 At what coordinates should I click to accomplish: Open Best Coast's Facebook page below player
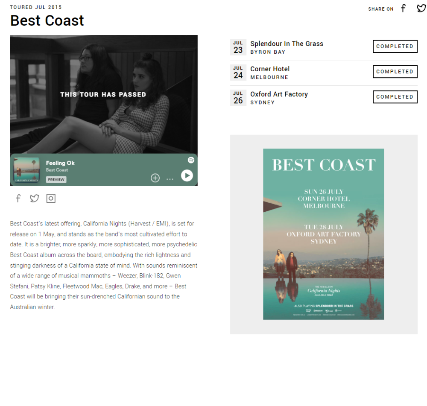[x=18, y=198]
